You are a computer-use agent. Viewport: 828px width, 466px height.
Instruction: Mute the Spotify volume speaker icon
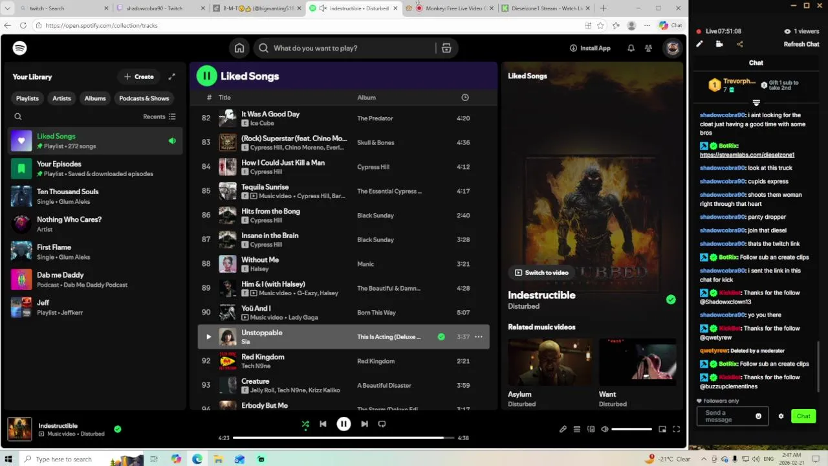(x=605, y=429)
